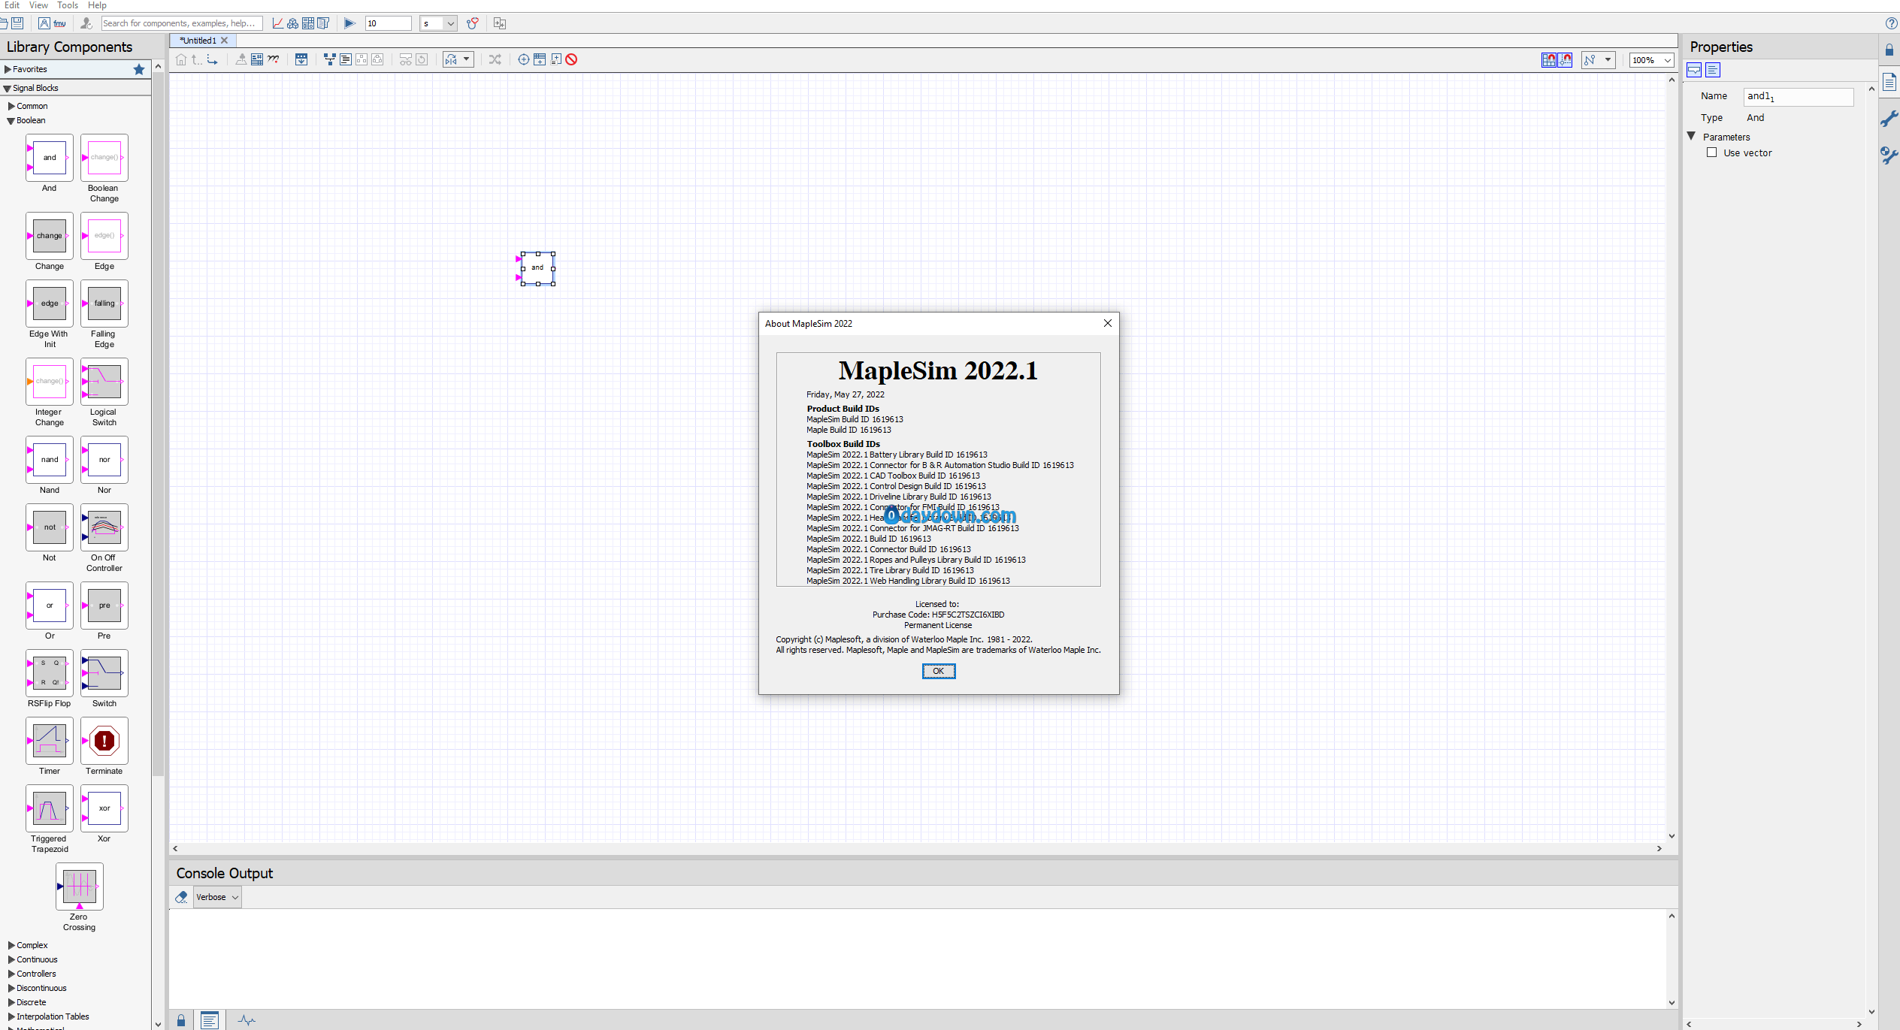Switch to the Untitled1 document tab
This screenshot has height=1030, width=1900.
point(199,41)
